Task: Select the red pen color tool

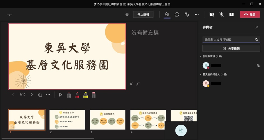Action: click(77, 95)
